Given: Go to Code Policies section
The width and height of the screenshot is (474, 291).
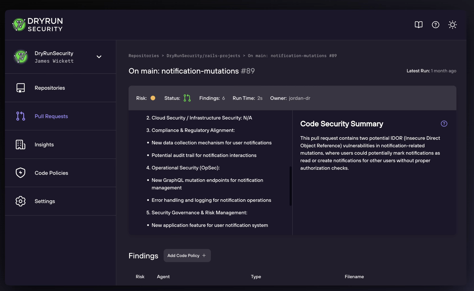Looking at the screenshot, I should tap(51, 173).
